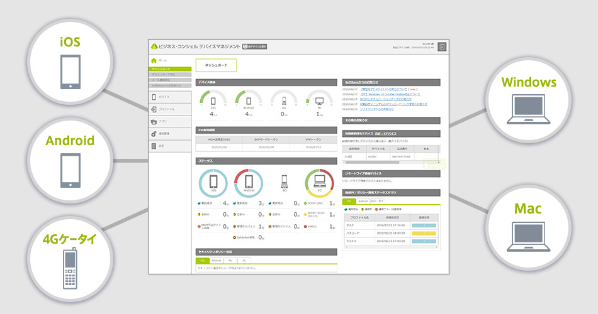Click the PC monitor registration gauge
Screen dimensions: 598x314
click(x=320, y=98)
